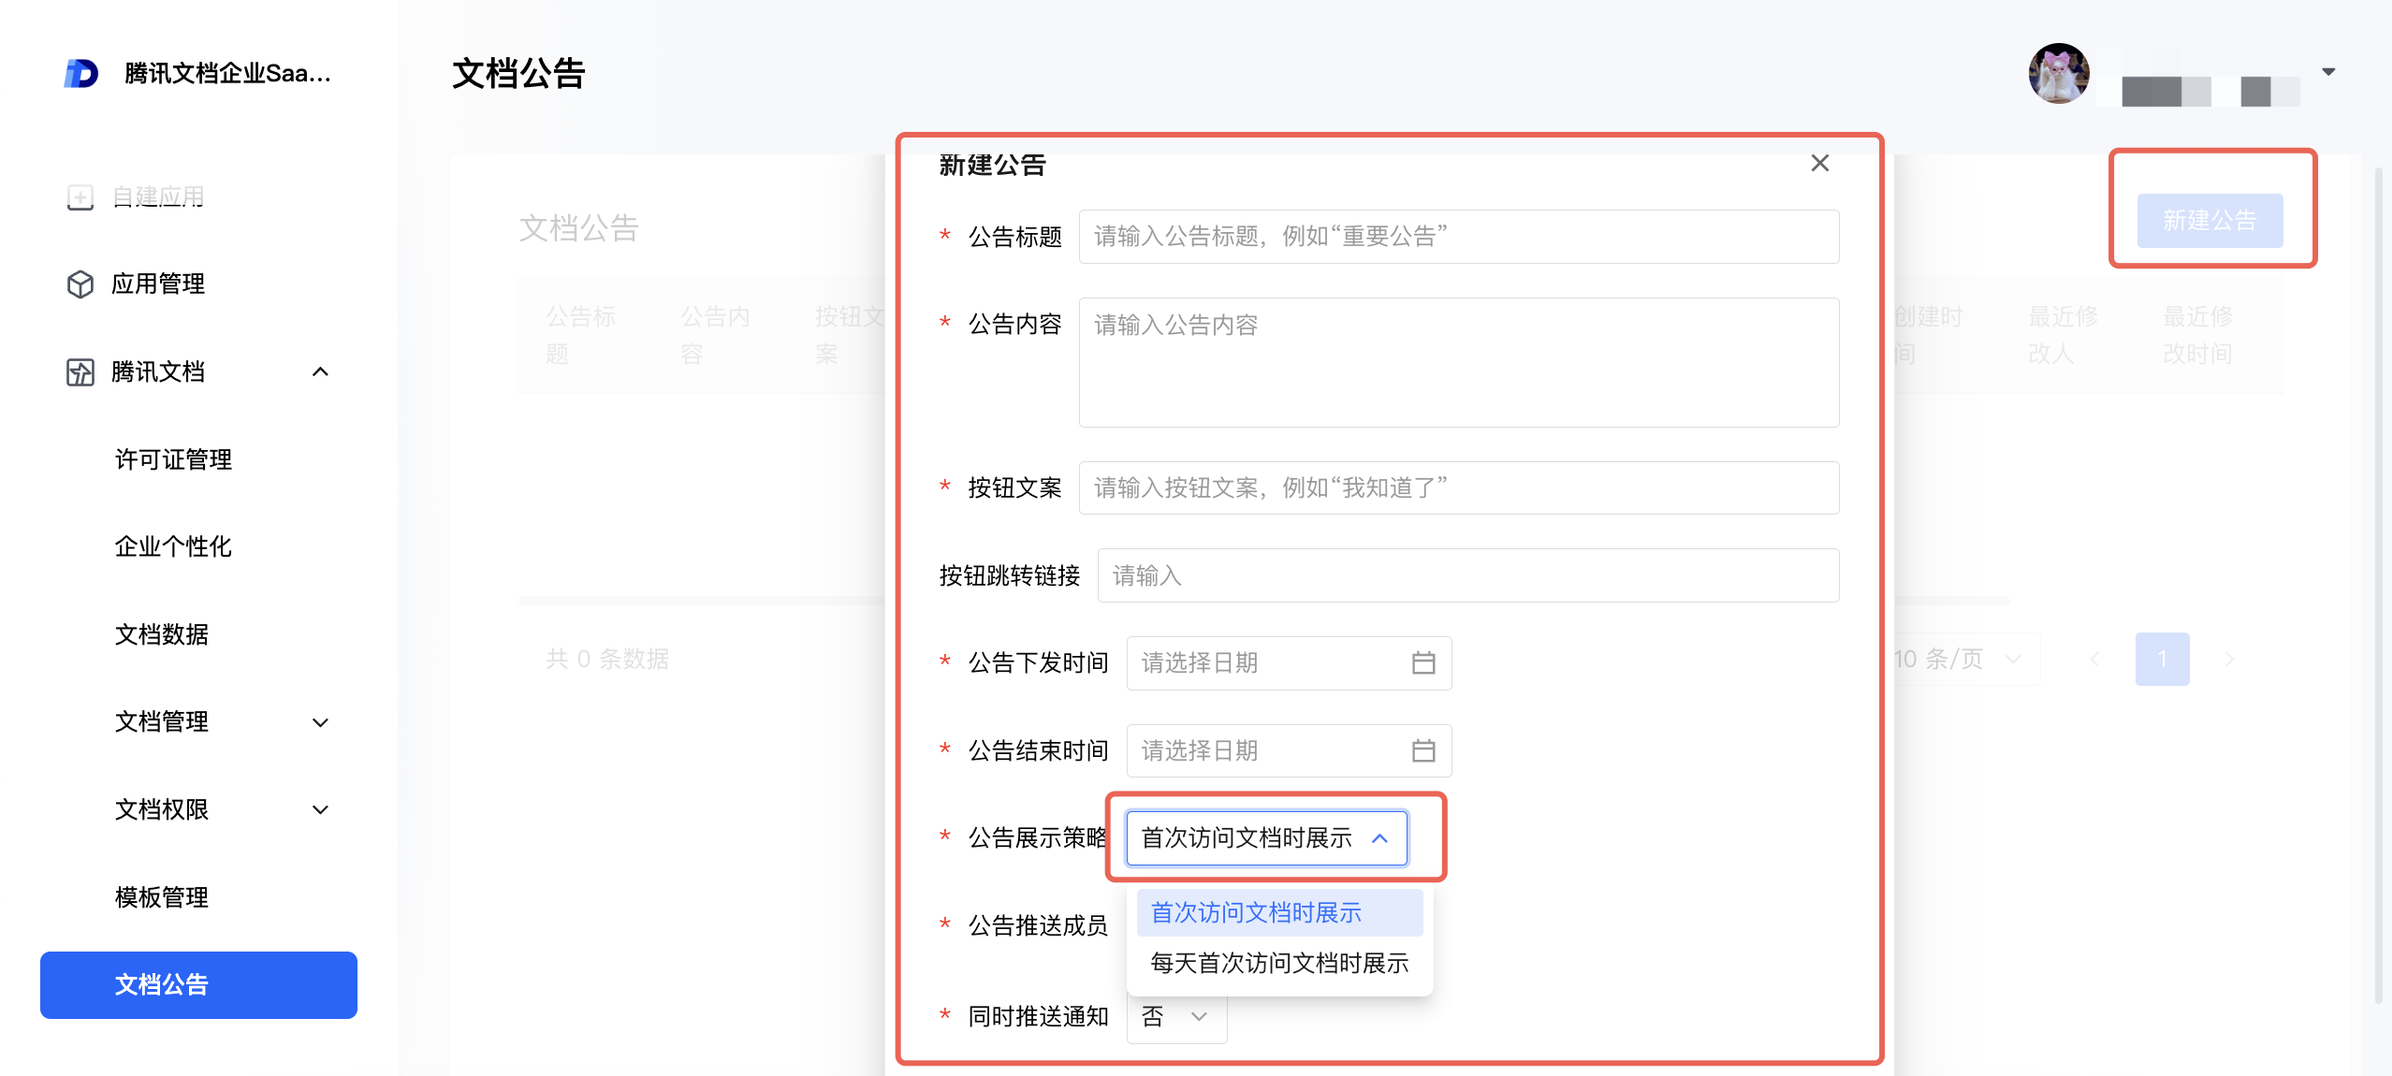Viewport: 2392px width, 1076px height.
Task: Go to 文档公告 sidebar item
Action: point(198,984)
